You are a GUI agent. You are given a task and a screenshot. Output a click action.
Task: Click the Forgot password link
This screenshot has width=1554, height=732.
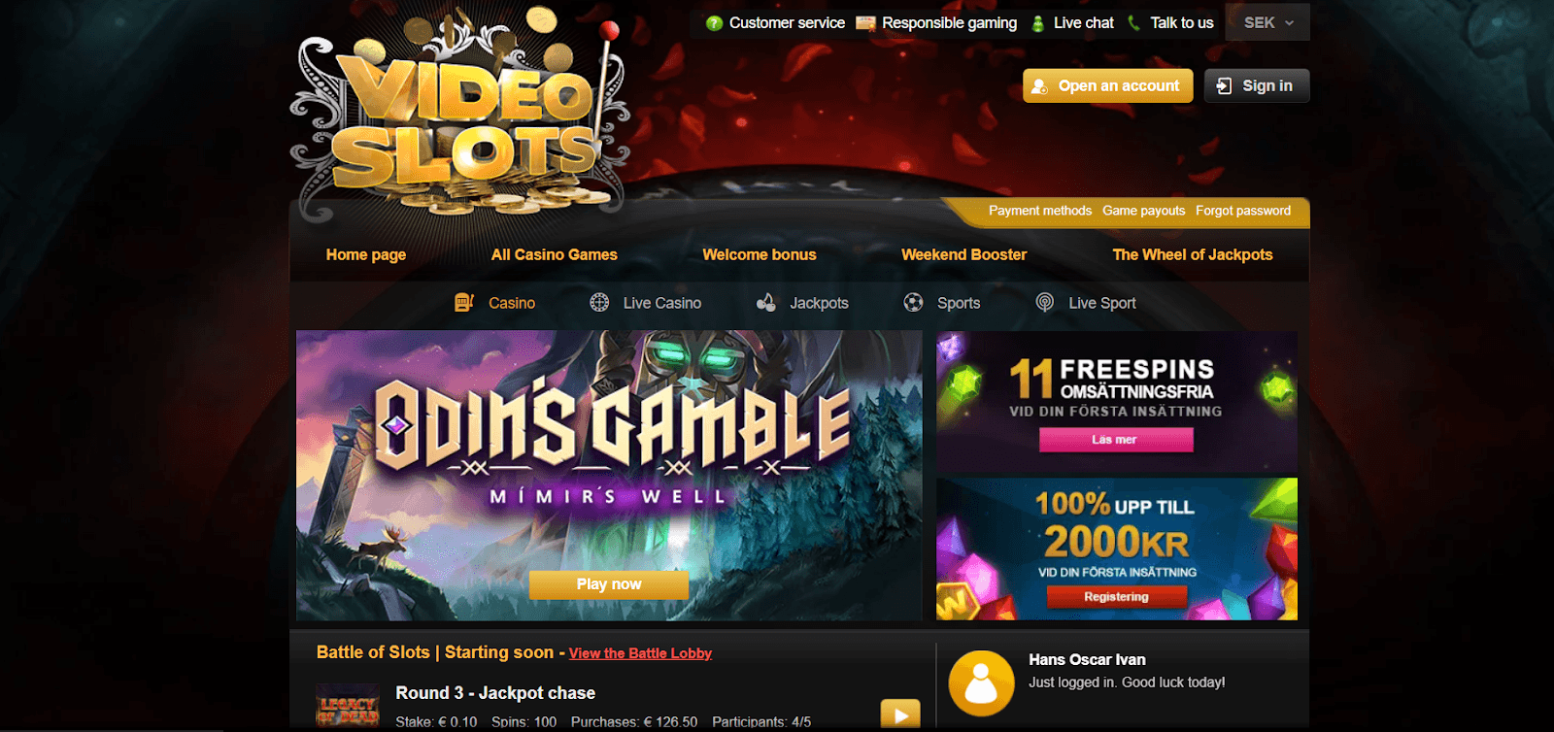click(1243, 211)
